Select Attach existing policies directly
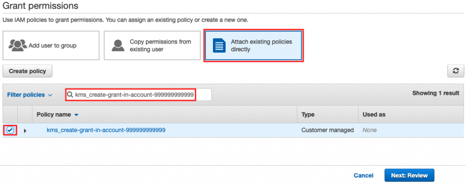This screenshot has width=466, height=183. [x=253, y=45]
